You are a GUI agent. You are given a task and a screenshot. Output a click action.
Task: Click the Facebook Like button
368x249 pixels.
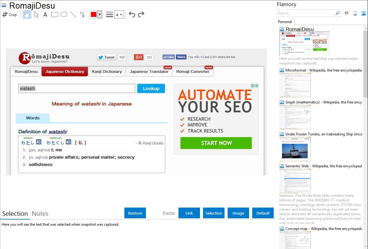click(x=169, y=57)
